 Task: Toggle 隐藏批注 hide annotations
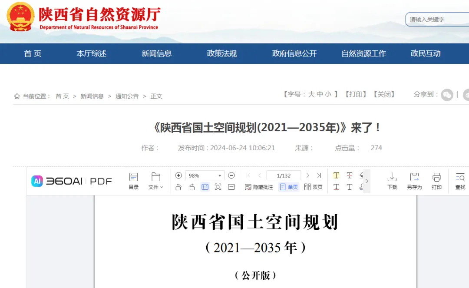tap(259, 187)
